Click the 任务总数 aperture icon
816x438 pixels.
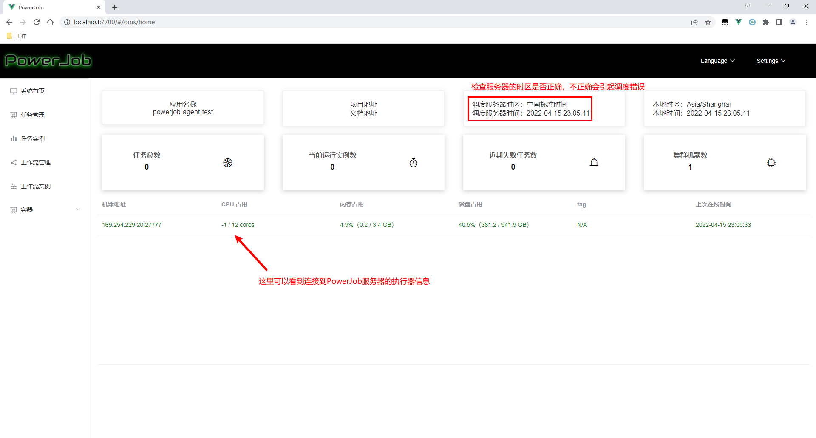(x=228, y=163)
